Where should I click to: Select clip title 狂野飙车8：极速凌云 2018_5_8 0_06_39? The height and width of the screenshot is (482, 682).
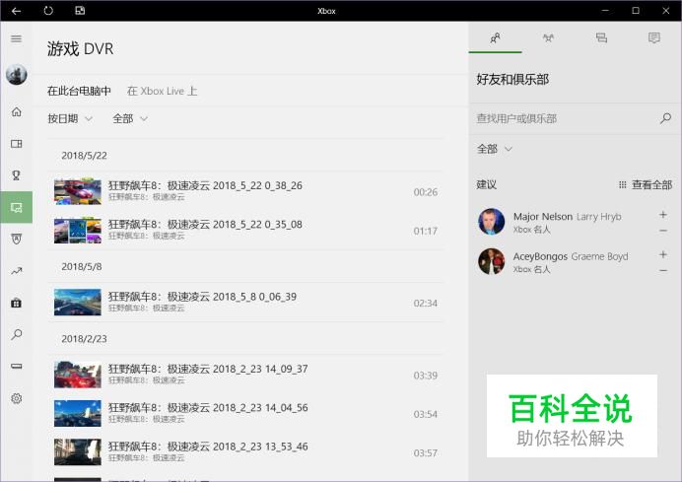coord(202,297)
